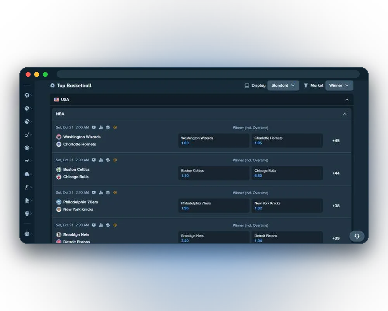This screenshot has width=388, height=311.
Task: Collapse the NBA league list
Action: (345, 114)
